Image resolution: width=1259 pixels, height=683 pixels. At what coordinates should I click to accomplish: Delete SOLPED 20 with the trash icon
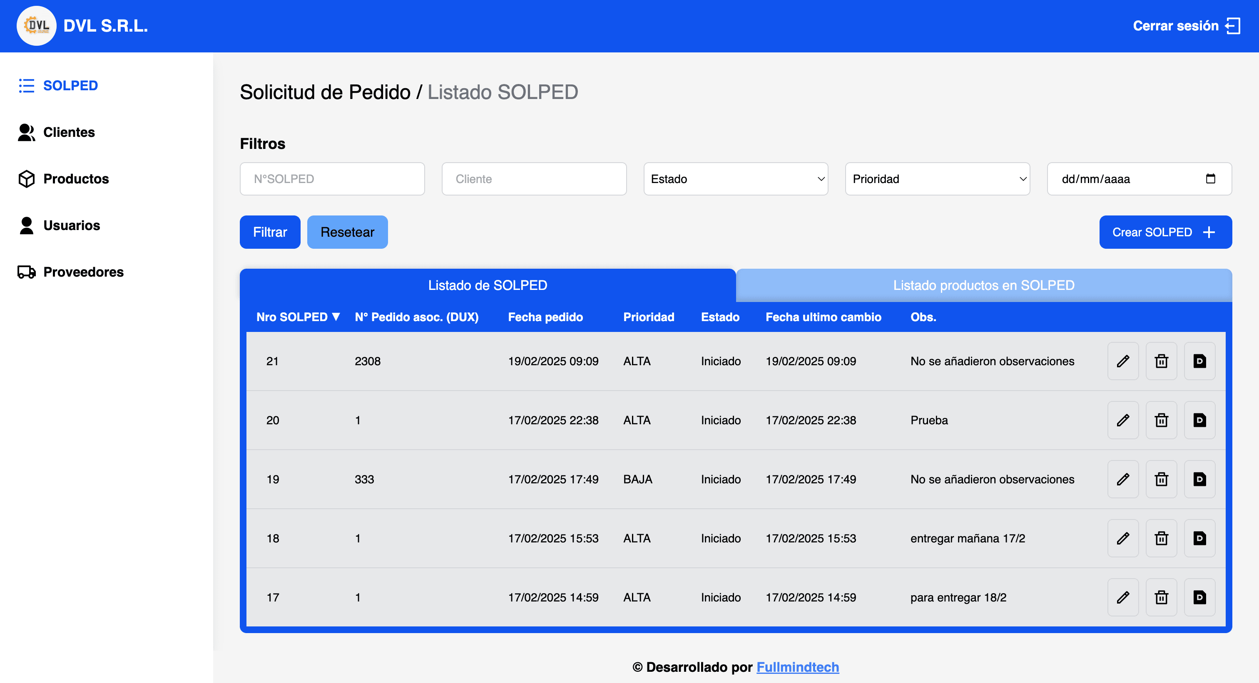(x=1161, y=421)
